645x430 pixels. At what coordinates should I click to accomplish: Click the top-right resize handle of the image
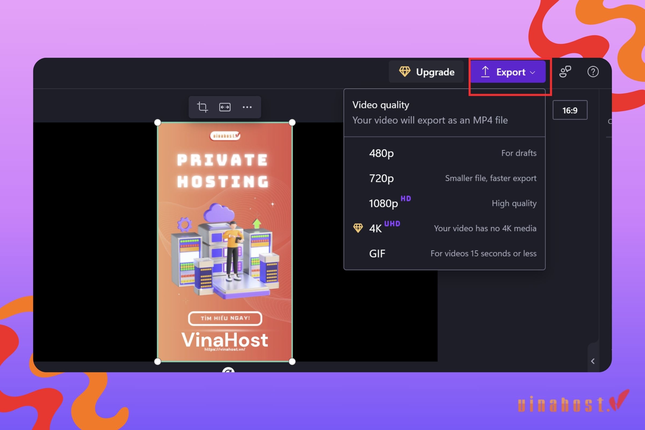coord(292,123)
